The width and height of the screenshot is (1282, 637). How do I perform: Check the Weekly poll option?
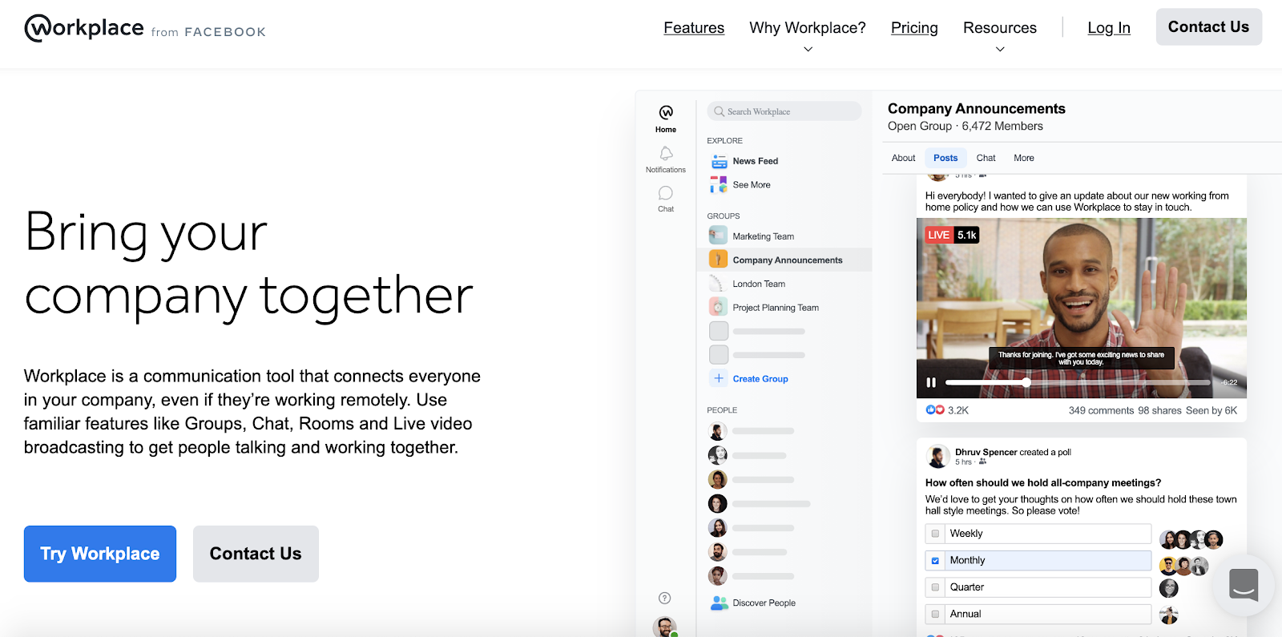click(x=935, y=534)
